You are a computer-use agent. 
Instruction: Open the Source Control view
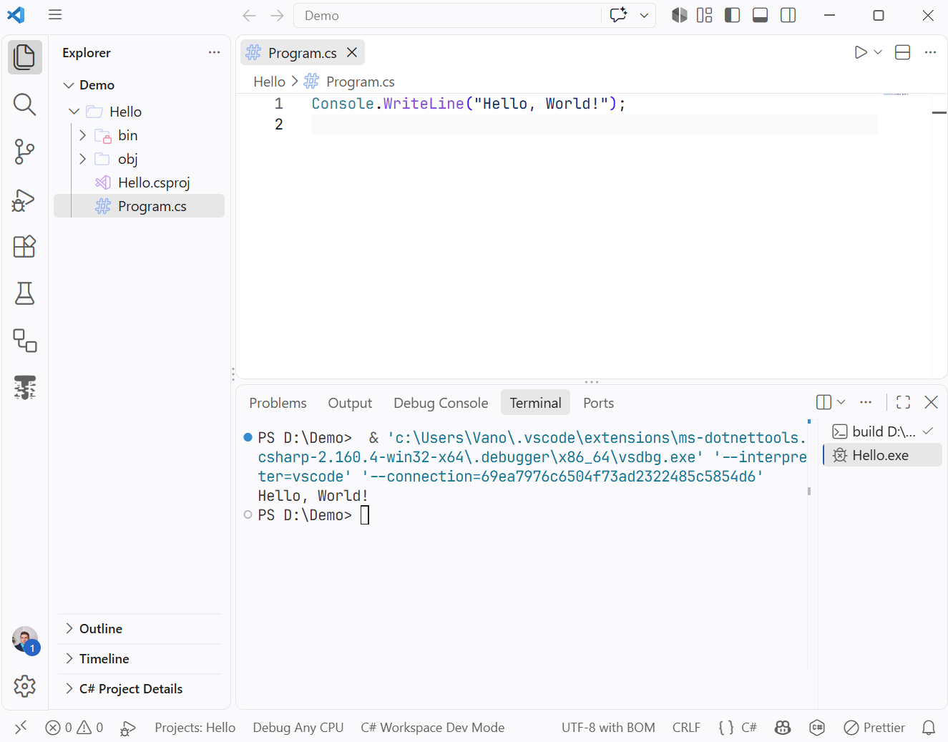click(x=25, y=152)
